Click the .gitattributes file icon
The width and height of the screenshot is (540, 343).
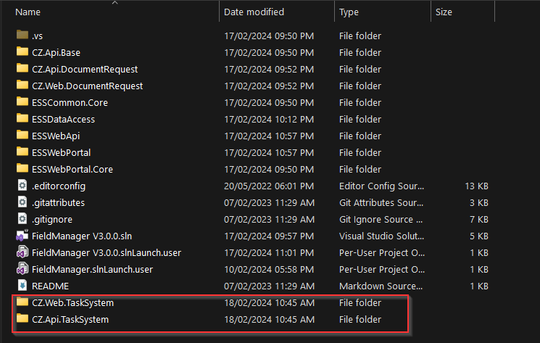coord(22,202)
